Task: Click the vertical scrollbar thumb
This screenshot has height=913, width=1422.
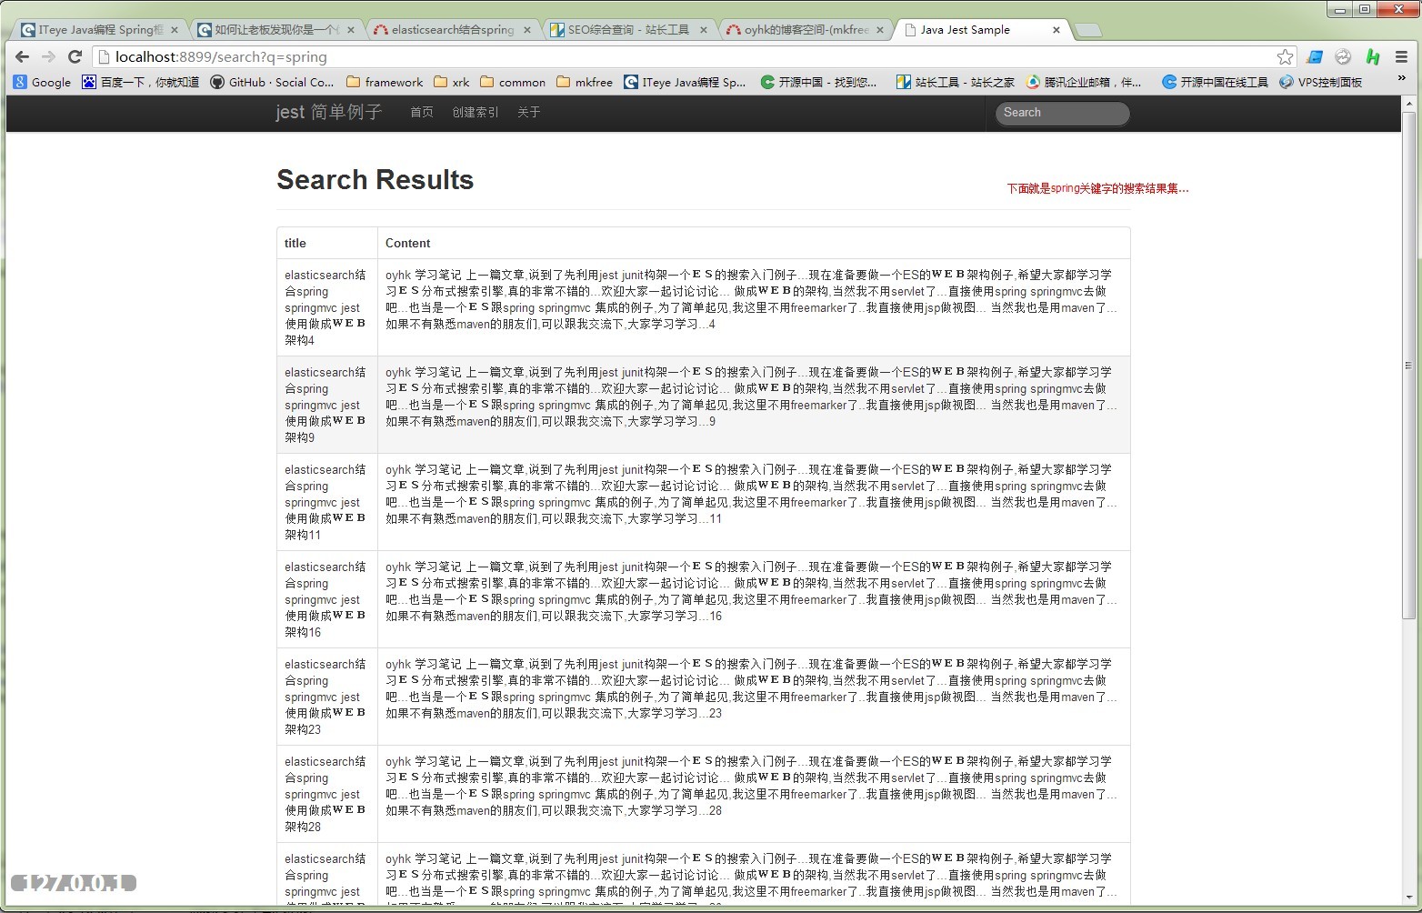Action: 1408,365
